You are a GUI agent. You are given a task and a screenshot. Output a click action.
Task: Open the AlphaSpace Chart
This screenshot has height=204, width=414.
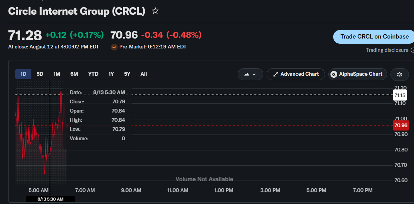pyautogui.click(x=358, y=74)
